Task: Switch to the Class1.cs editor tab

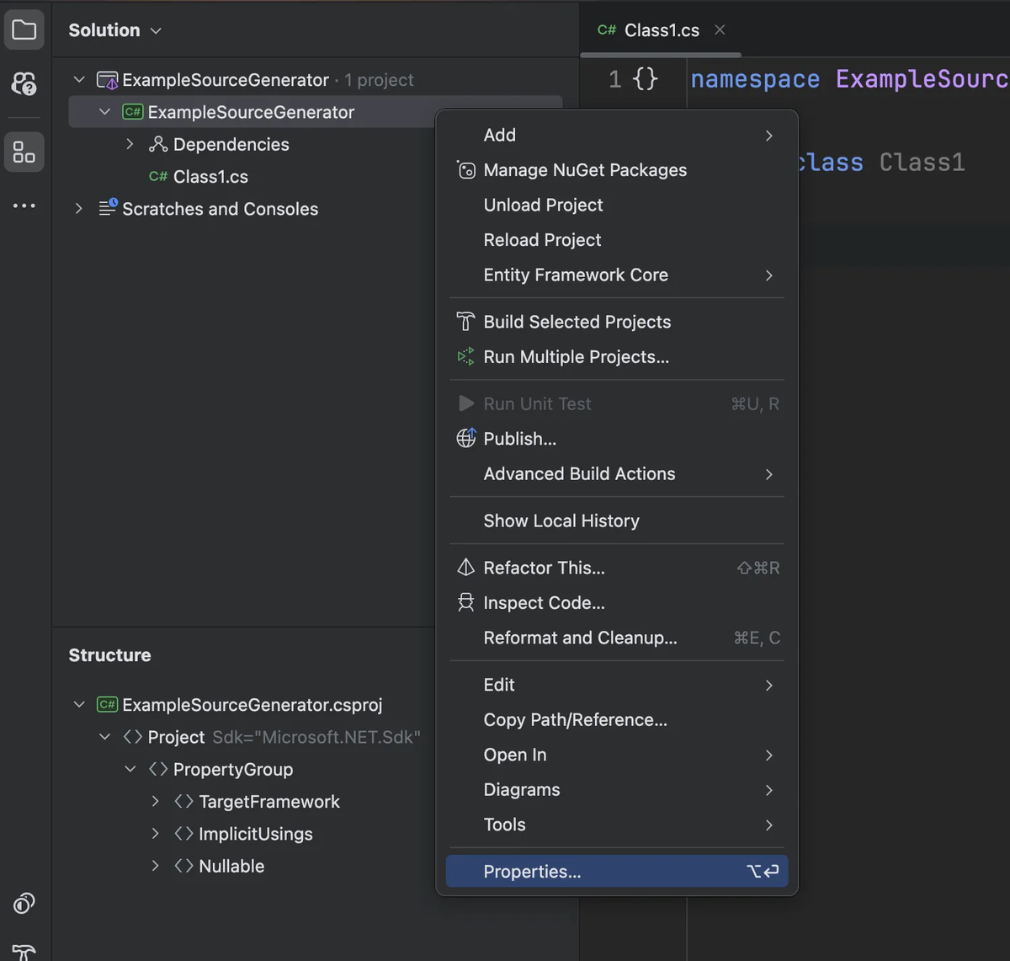Action: click(661, 30)
